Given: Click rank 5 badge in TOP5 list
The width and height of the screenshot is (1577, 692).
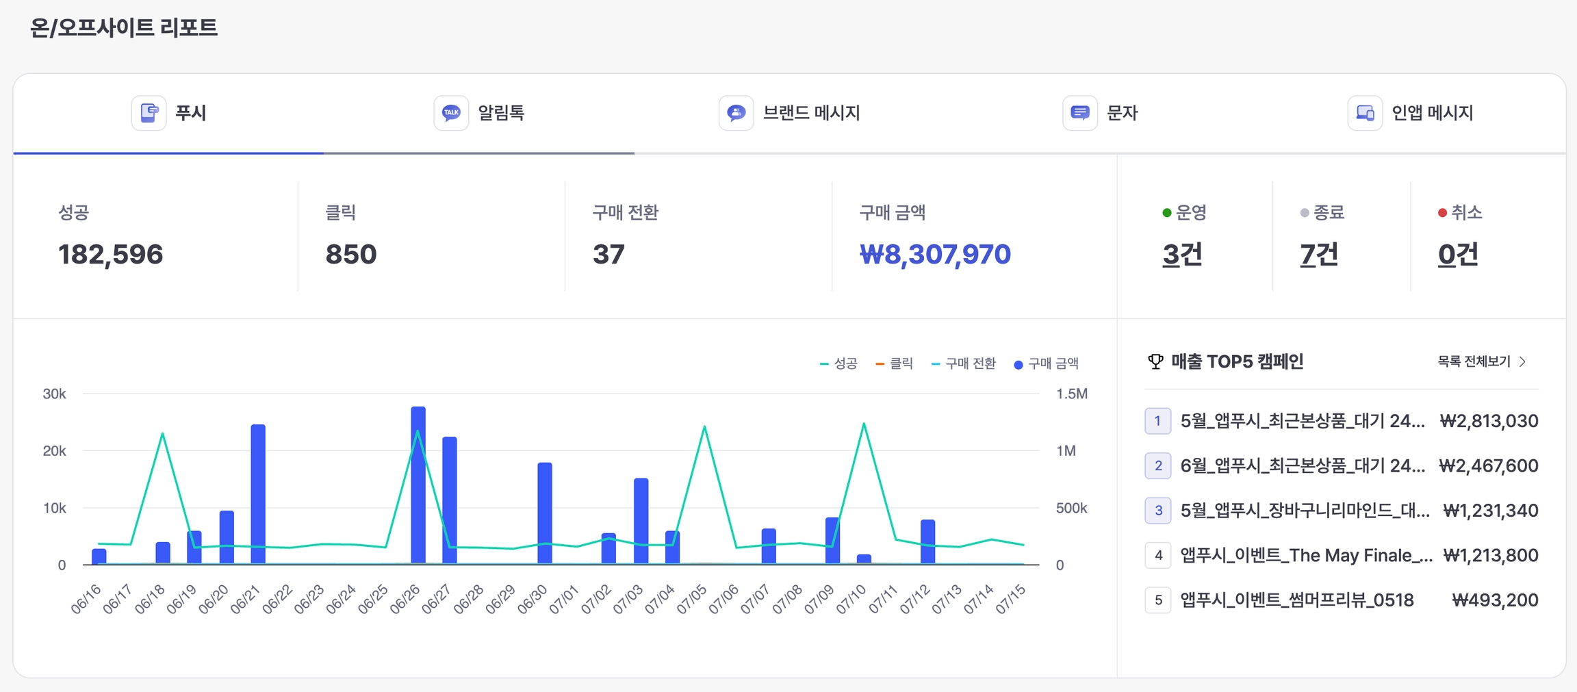Looking at the screenshot, I should coord(1157,600).
